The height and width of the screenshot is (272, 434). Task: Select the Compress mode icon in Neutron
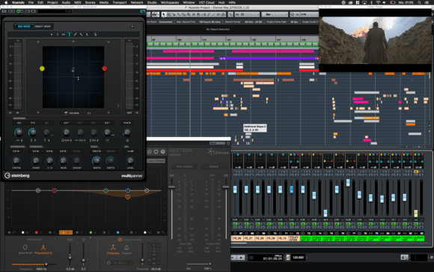click(113, 247)
